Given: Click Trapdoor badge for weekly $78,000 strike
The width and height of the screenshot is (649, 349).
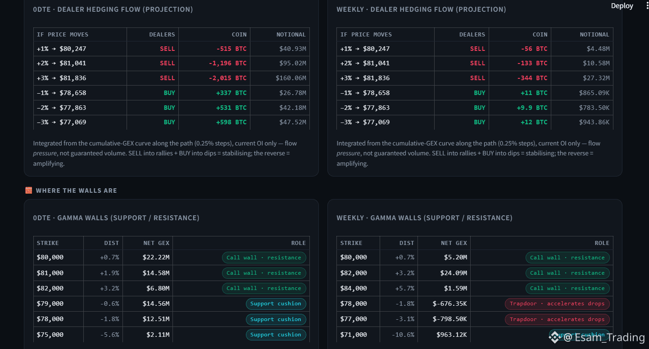Looking at the screenshot, I should click(x=557, y=304).
